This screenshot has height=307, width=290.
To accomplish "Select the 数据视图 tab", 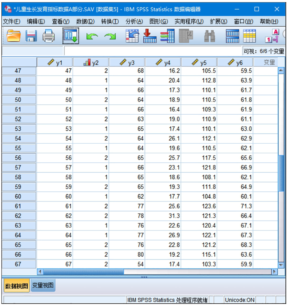I will (17, 286).
